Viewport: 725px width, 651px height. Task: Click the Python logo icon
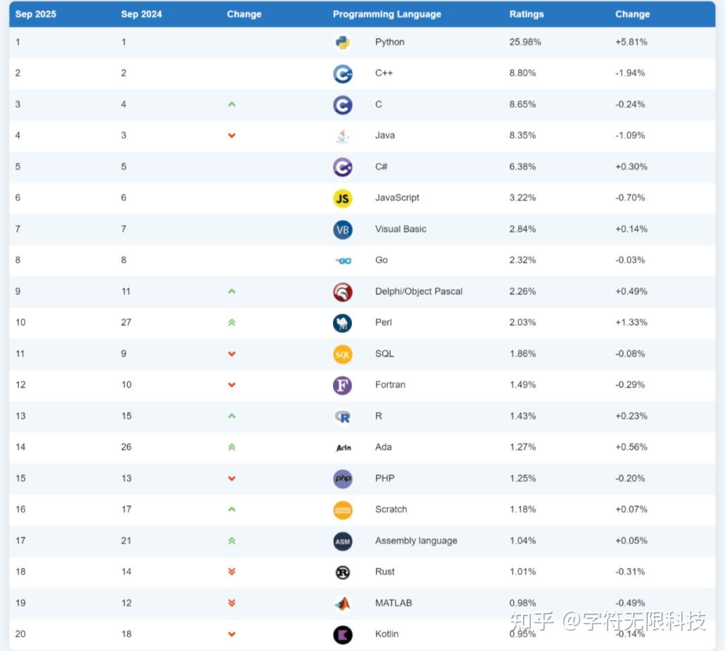pos(342,42)
